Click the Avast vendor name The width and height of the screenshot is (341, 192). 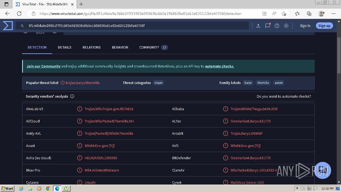click(x=30, y=146)
